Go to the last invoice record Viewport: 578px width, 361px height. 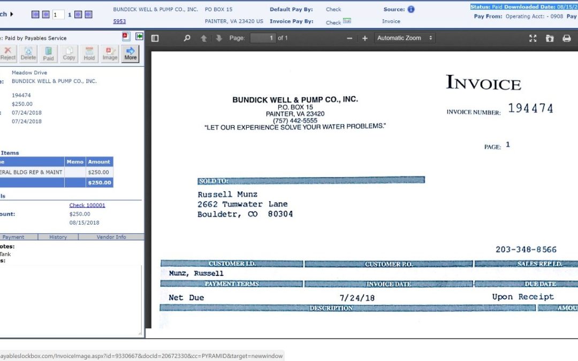[x=88, y=14]
